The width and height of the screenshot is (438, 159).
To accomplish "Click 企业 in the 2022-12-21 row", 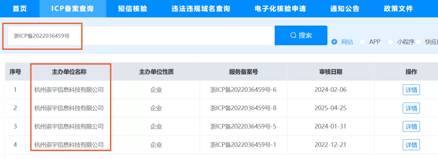I will click(156, 145).
